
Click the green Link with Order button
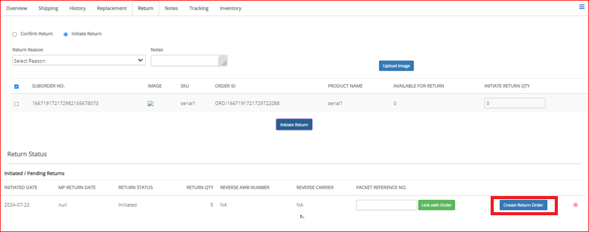point(436,205)
